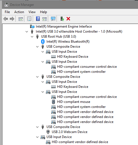Viewport: 138px width, 145px height.
Task: Open the File menu
Action: coord(7,12)
